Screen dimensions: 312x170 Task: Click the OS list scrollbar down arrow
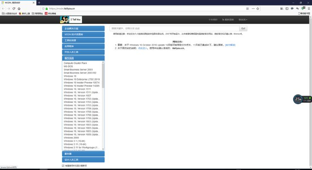coord(103,149)
